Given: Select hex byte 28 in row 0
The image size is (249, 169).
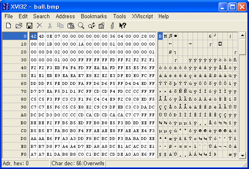Looking at the screenshot, I should point(144,36).
